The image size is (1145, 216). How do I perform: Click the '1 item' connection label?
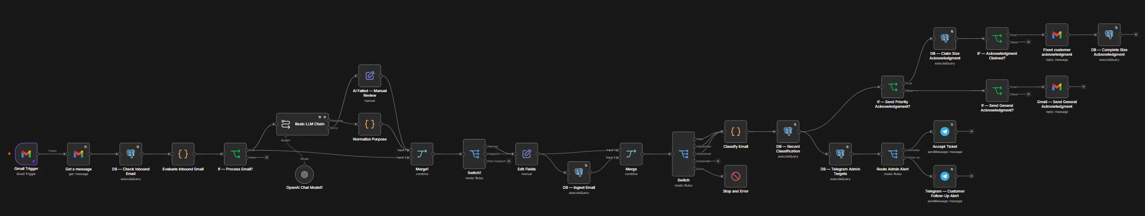(52, 151)
